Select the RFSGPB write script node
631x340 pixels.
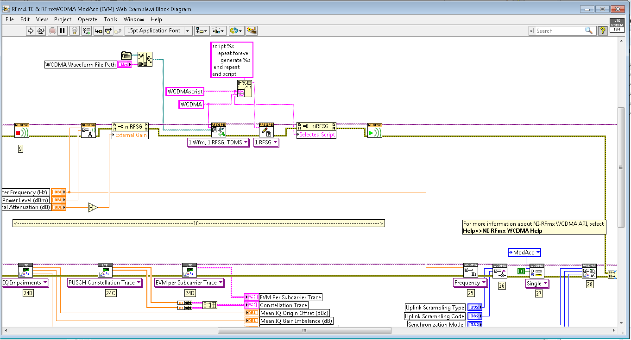[266, 131]
